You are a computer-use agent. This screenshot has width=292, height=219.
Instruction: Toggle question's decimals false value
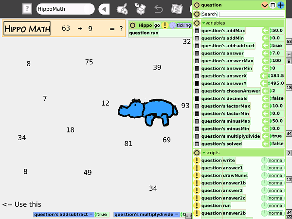(x=277, y=98)
